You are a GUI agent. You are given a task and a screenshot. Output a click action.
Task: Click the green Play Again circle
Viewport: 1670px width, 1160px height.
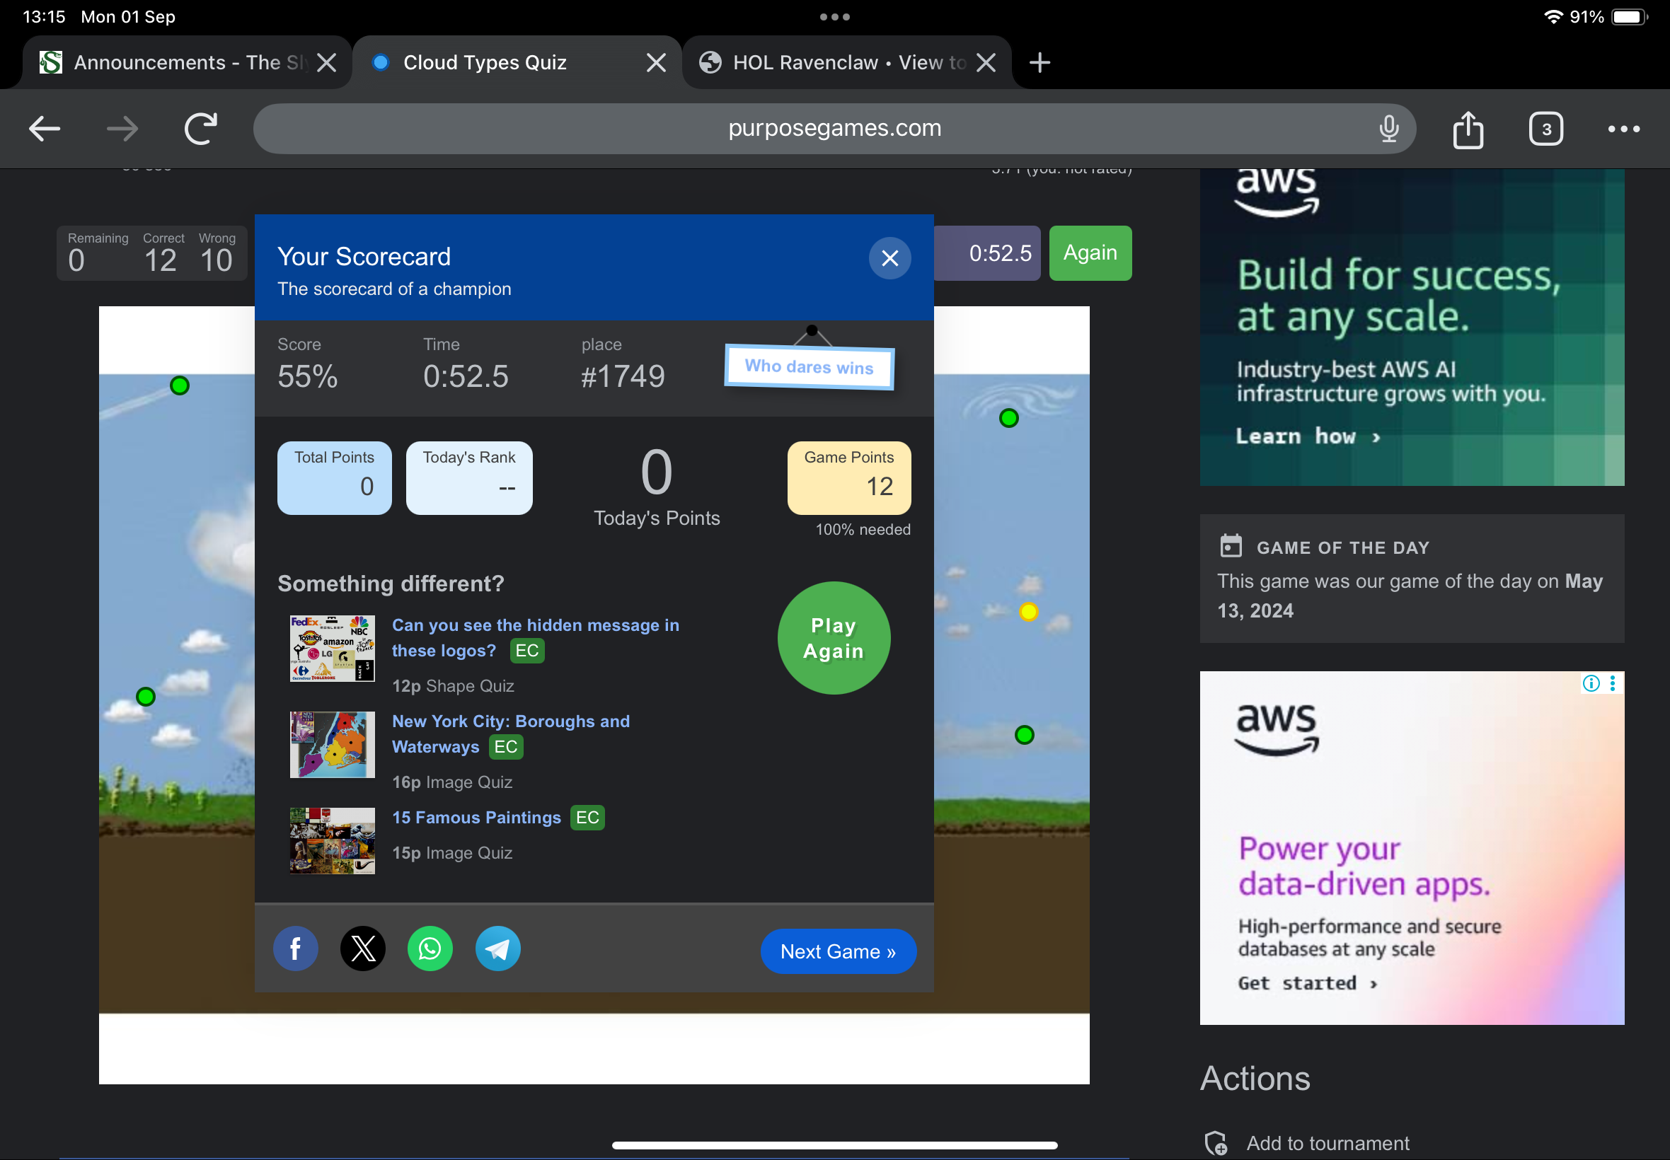tap(833, 638)
